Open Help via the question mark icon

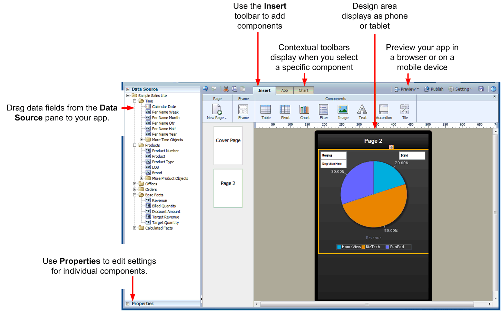493,89
